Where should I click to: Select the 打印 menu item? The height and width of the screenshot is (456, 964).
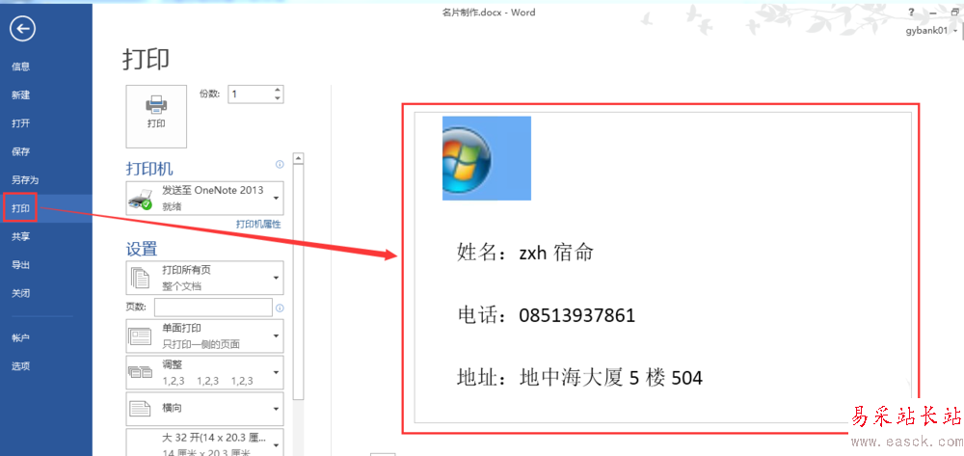pyautogui.click(x=21, y=208)
